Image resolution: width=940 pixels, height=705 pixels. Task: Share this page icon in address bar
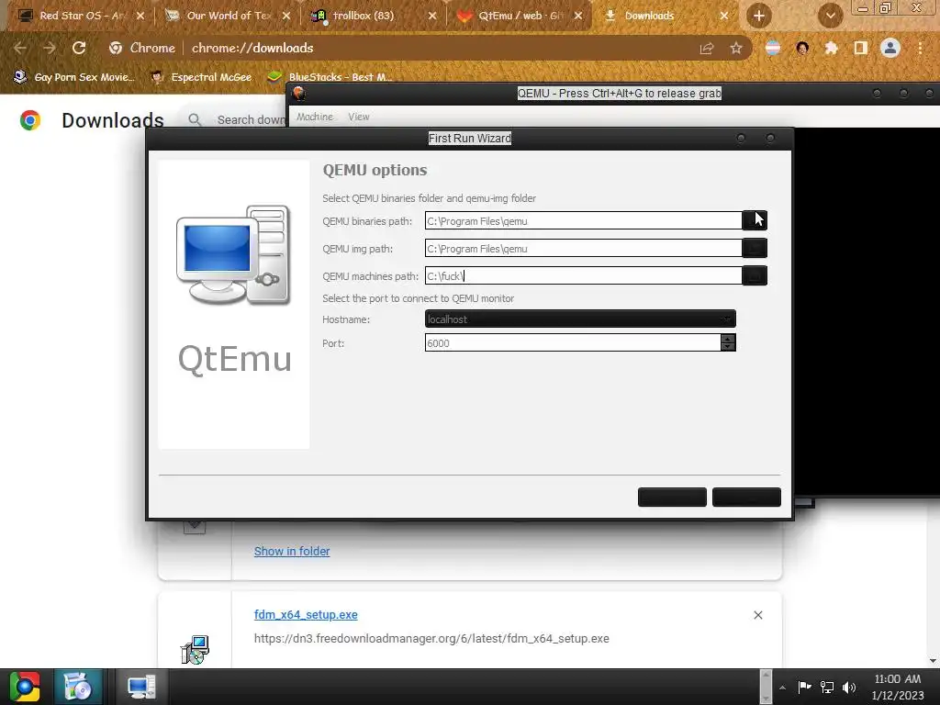(x=707, y=48)
